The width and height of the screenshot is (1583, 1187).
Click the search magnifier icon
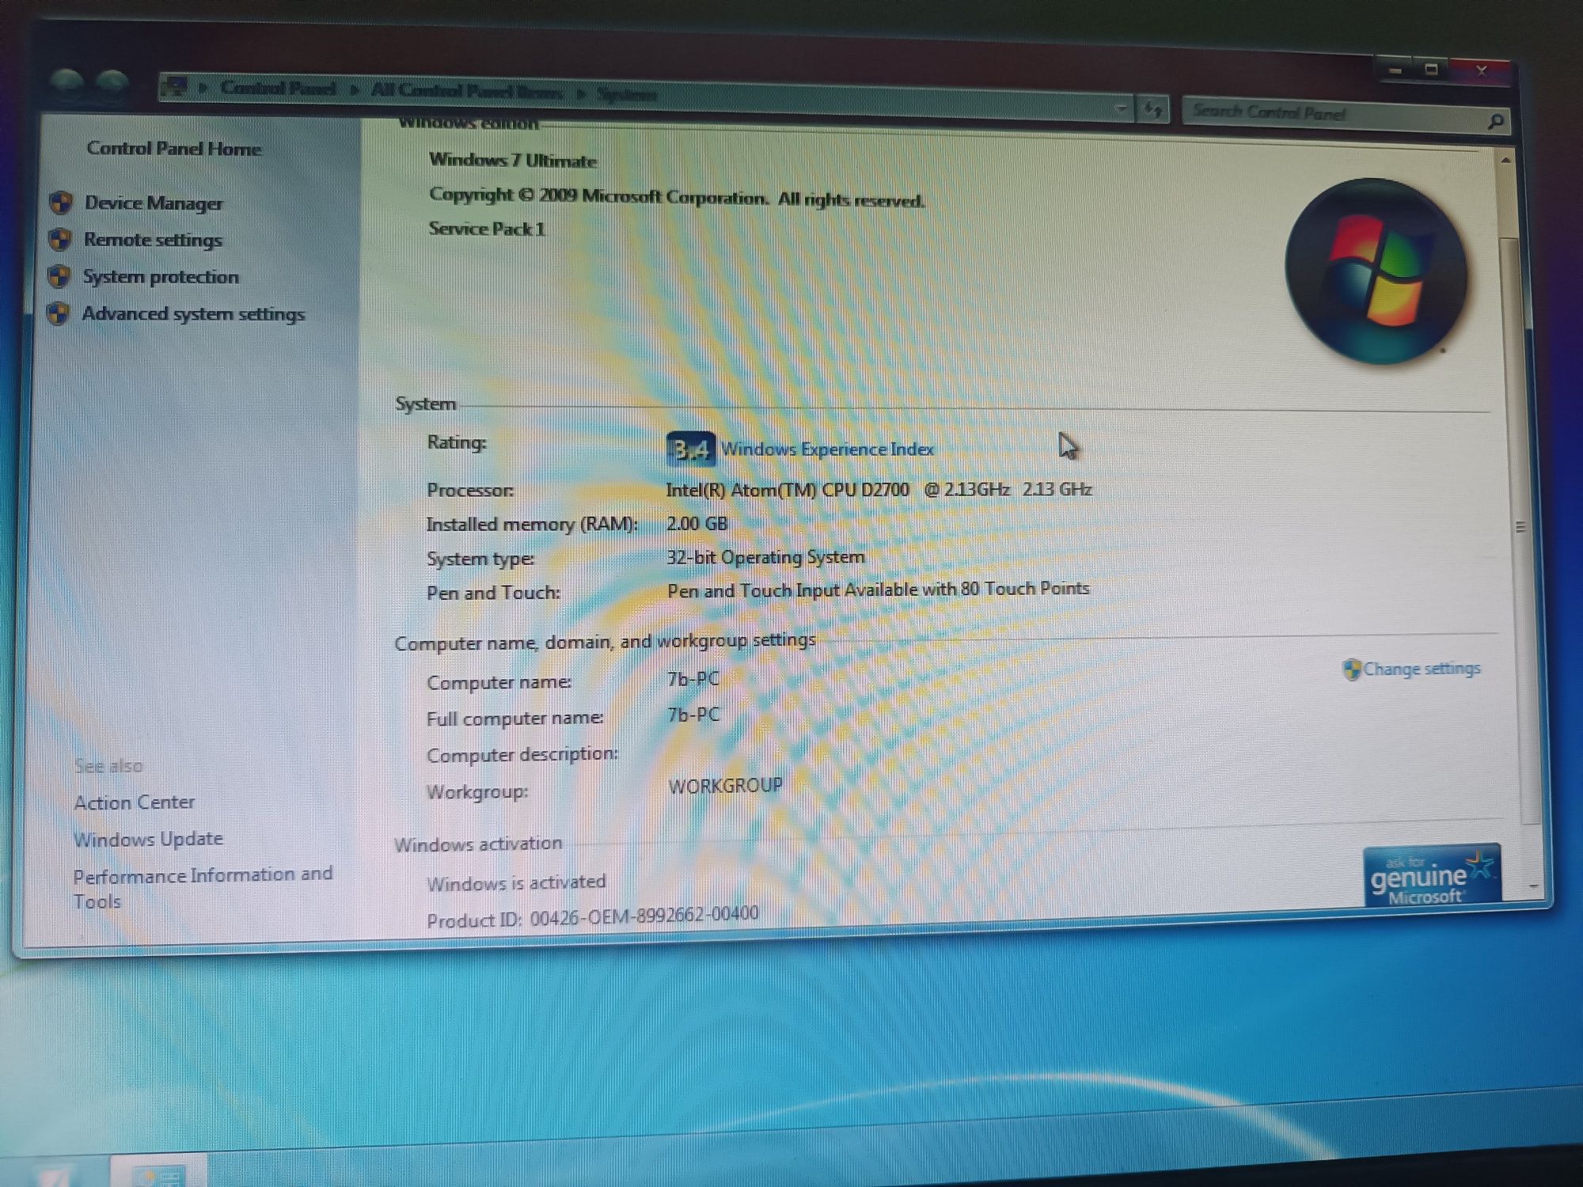1495,121
